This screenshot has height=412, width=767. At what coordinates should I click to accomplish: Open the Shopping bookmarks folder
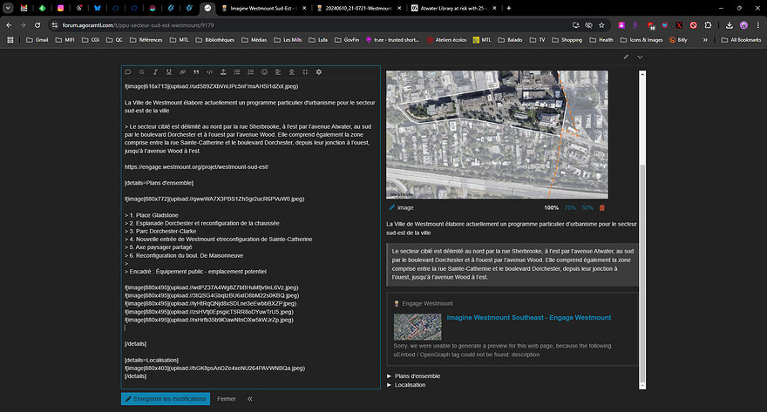coord(567,40)
